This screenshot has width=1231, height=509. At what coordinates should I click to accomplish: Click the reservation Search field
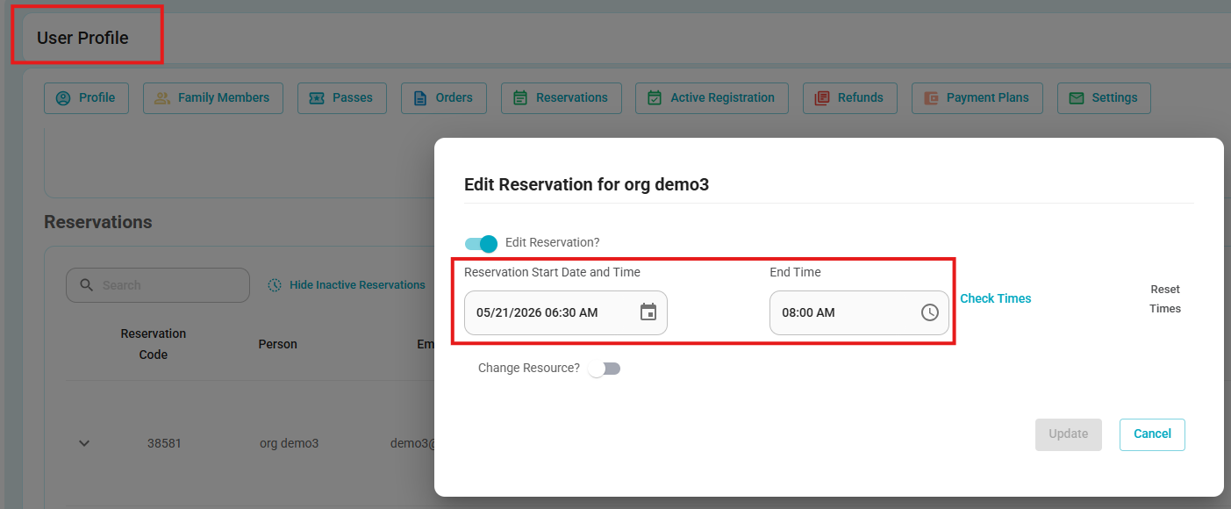(x=158, y=285)
